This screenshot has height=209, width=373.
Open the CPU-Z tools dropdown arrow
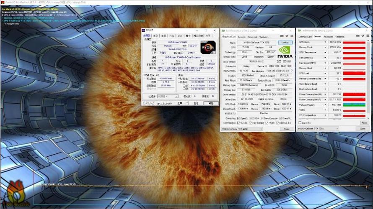(x=187, y=103)
